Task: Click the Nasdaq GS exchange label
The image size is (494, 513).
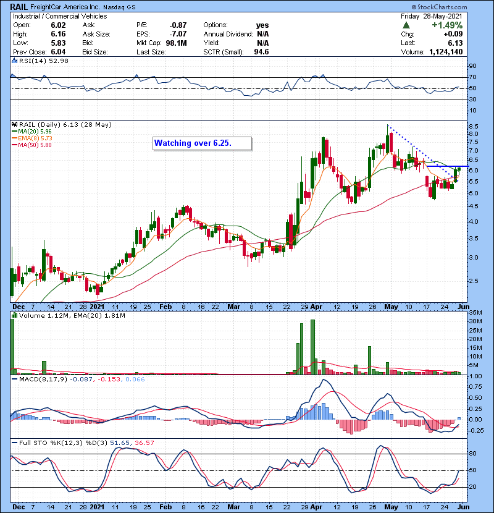Action: pos(119,7)
